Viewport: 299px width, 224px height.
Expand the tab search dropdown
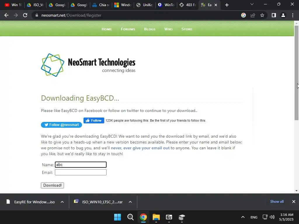(x=252, y=4)
